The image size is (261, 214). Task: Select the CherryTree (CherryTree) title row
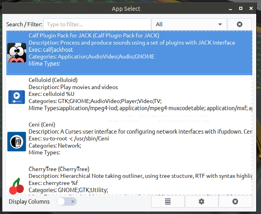(x=59, y=169)
